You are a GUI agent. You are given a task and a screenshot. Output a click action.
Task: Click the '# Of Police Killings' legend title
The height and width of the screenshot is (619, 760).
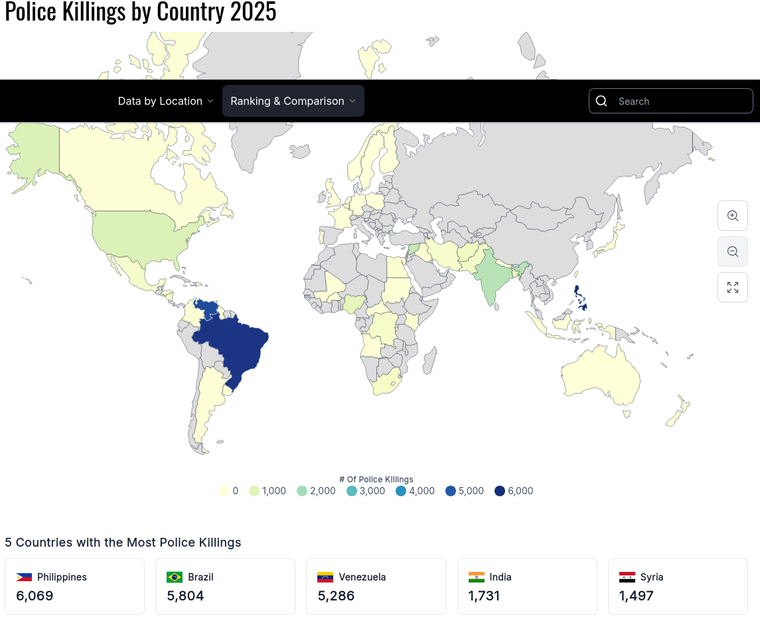coord(376,479)
